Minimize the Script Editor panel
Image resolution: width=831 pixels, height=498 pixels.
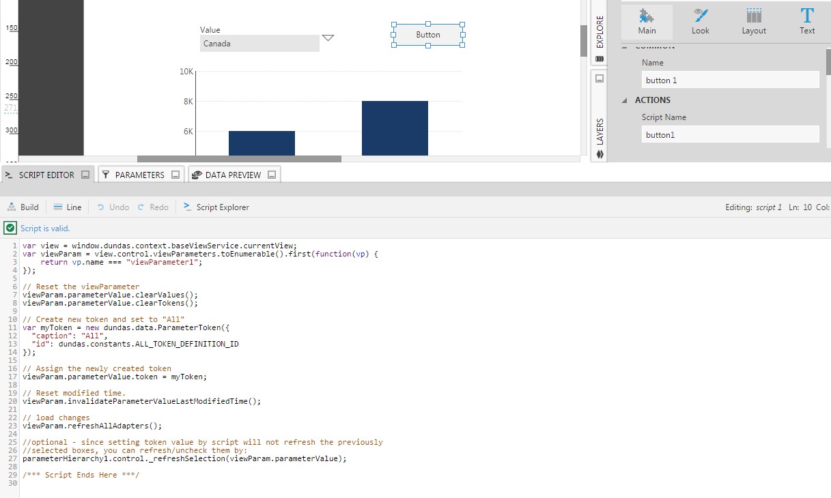[x=85, y=175]
